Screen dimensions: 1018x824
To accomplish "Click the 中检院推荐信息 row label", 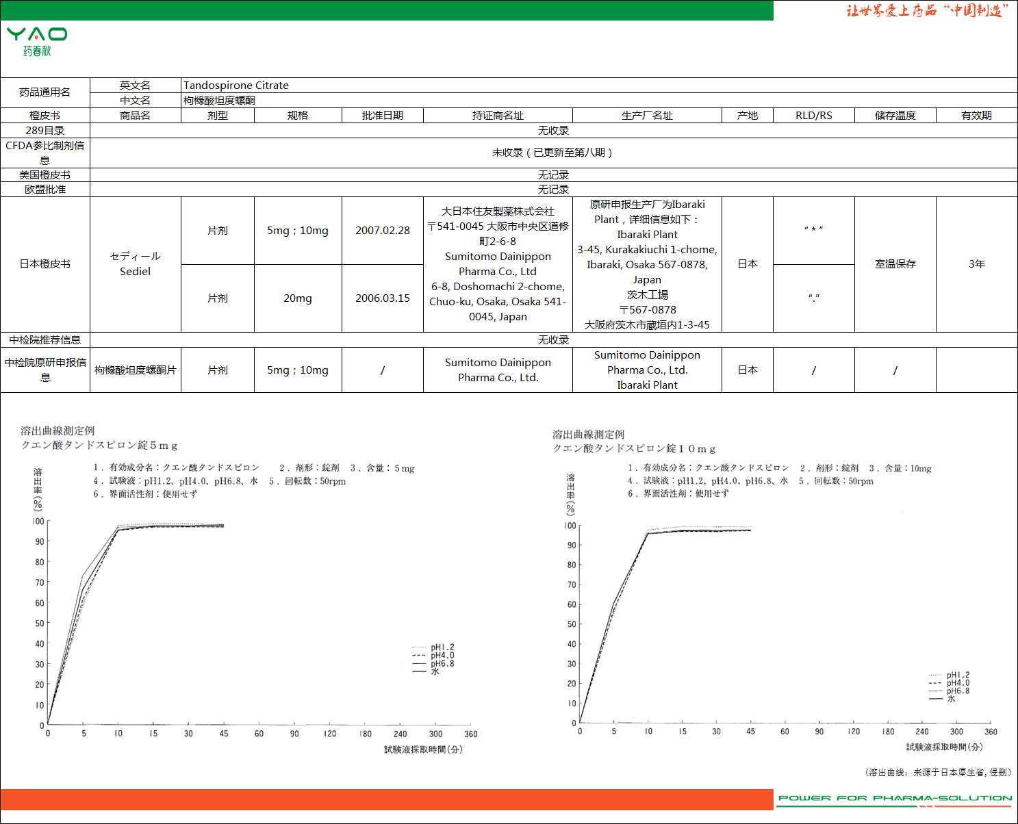I will coord(45,340).
